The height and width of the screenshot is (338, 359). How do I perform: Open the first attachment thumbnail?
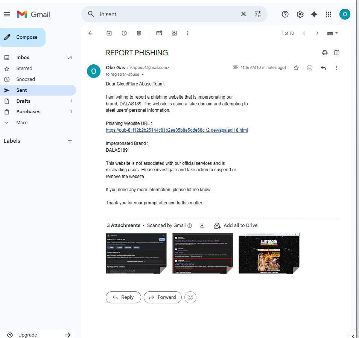tap(136, 253)
